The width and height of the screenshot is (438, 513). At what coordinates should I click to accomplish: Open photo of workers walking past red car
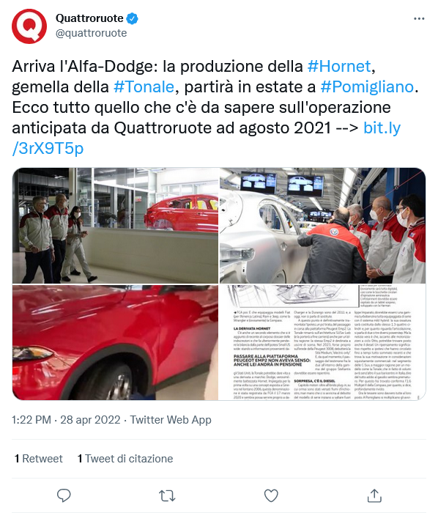tap(115, 226)
